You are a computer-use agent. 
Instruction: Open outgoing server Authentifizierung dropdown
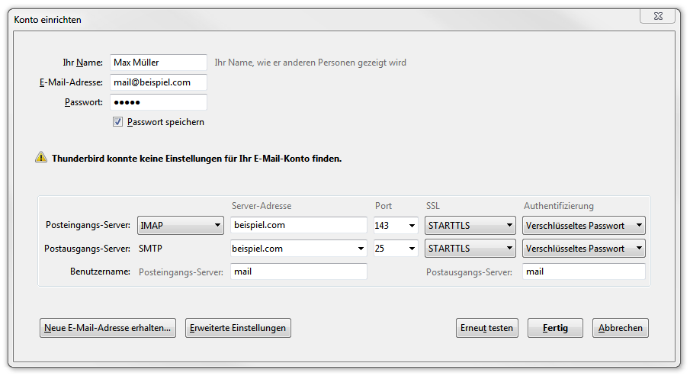point(583,249)
